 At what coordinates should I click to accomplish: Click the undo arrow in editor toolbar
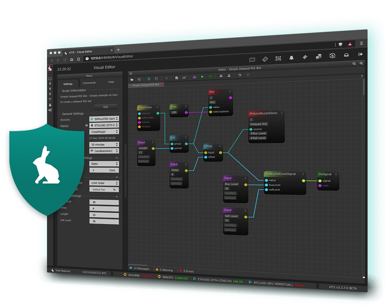click(240, 75)
